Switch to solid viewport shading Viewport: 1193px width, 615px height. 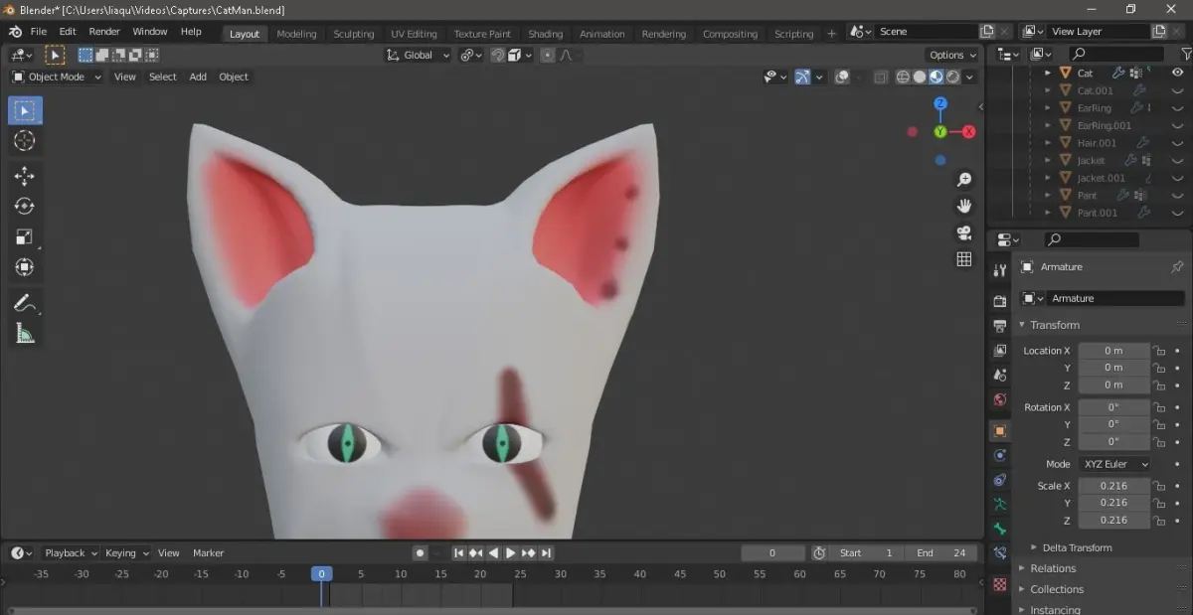920,77
